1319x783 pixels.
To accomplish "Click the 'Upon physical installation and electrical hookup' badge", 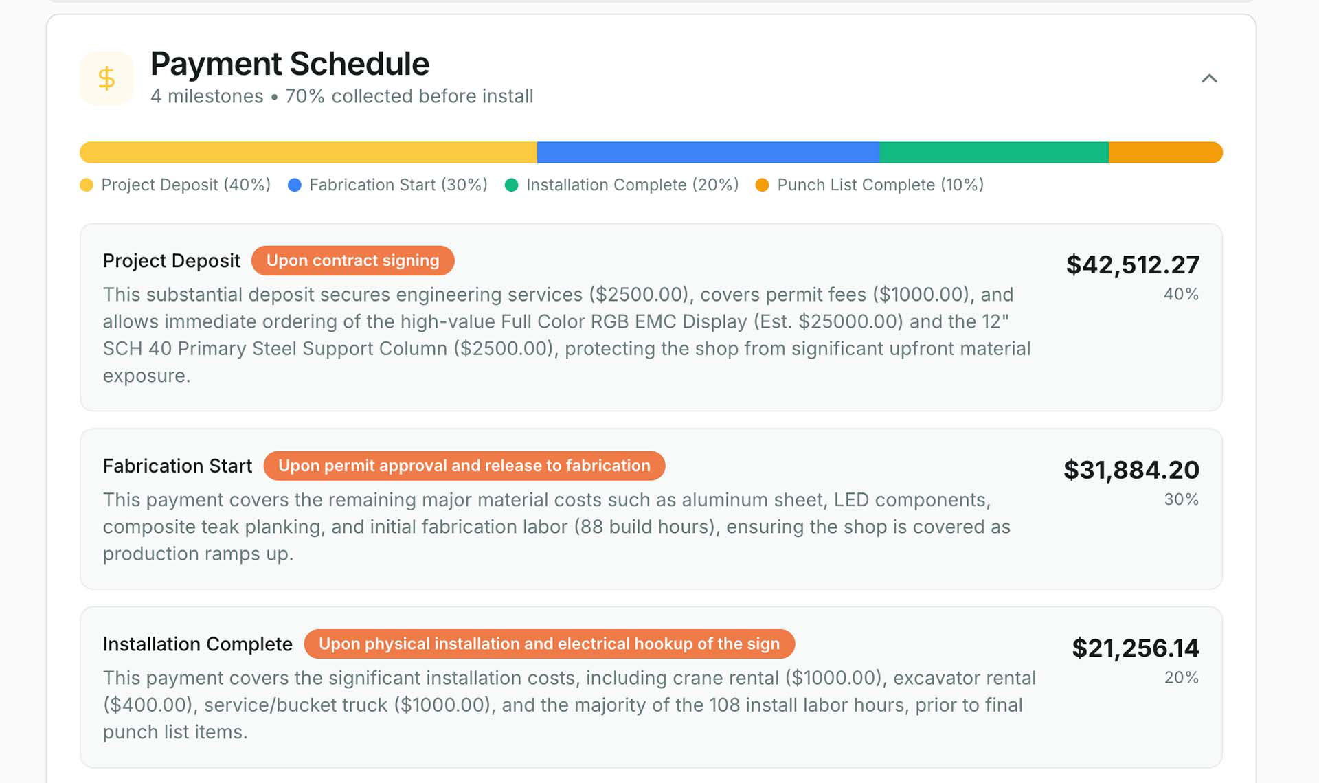I will [x=549, y=644].
